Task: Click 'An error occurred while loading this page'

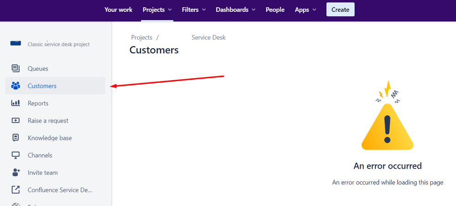Action: (388, 182)
